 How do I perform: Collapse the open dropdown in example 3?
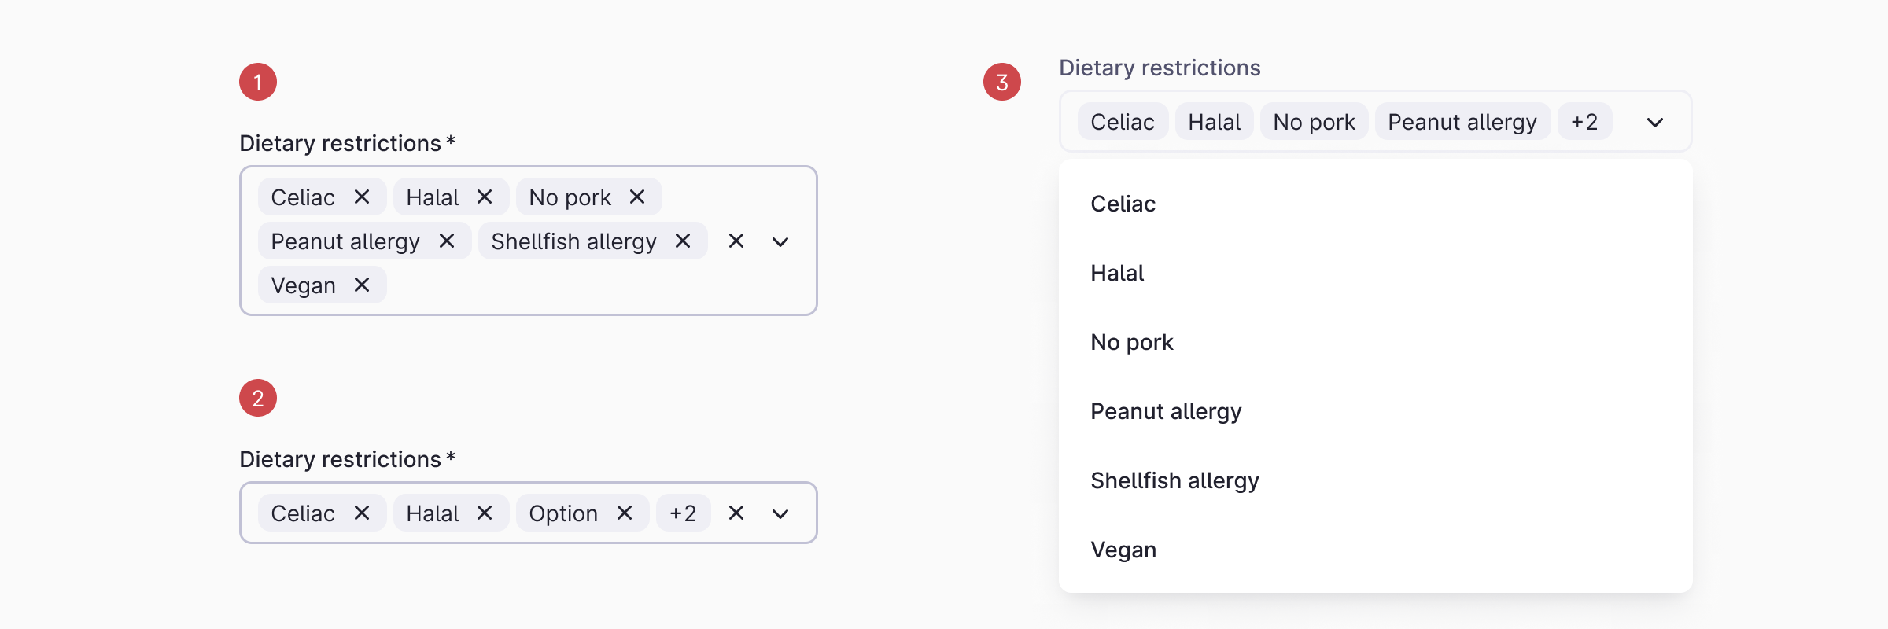pyautogui.click(x=1655, y=122)
